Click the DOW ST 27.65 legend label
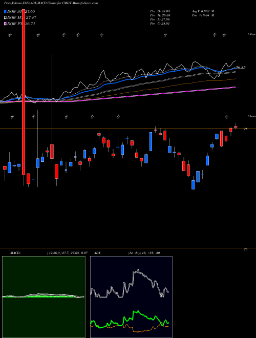 (x=21, y=11)
